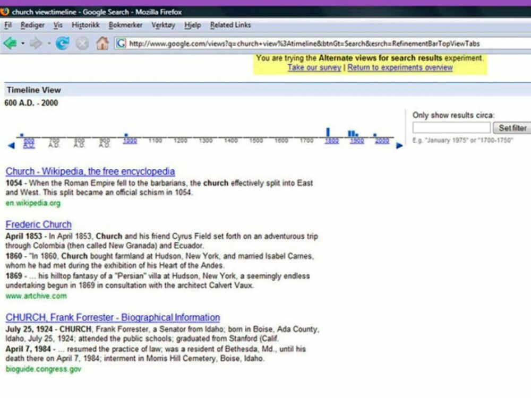Open the Historikk menu
The height and width of the screenshot is (398, 531).
[x=85, y=25]
